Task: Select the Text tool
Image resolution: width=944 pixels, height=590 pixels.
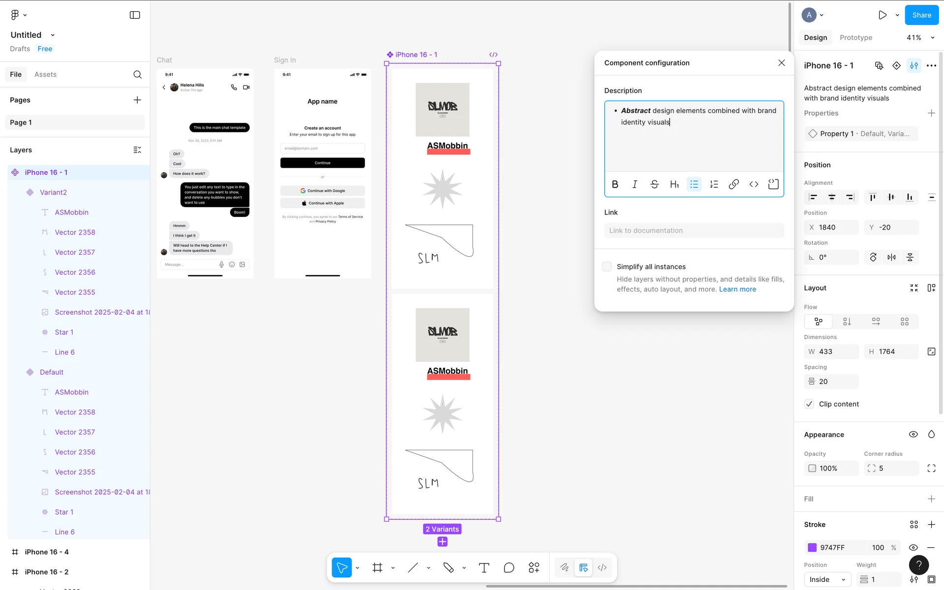Action: tap(484, 568)
